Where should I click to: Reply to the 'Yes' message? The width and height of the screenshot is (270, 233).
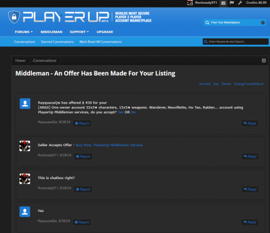point(250,222)
